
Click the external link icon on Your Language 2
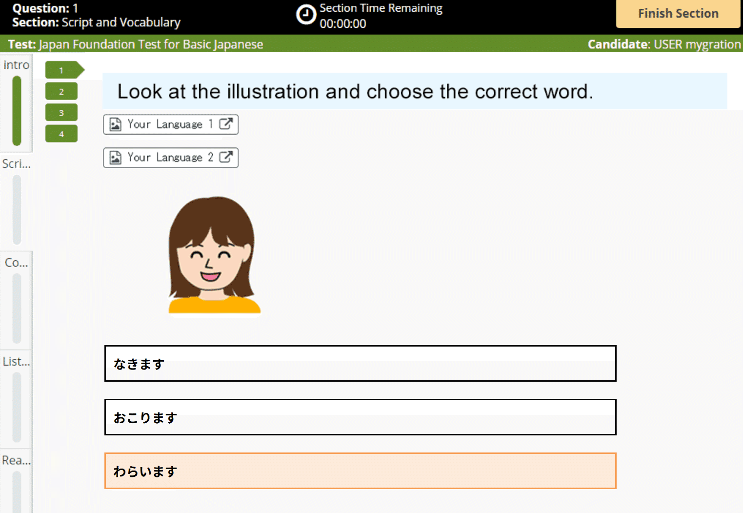click(227, 157)
